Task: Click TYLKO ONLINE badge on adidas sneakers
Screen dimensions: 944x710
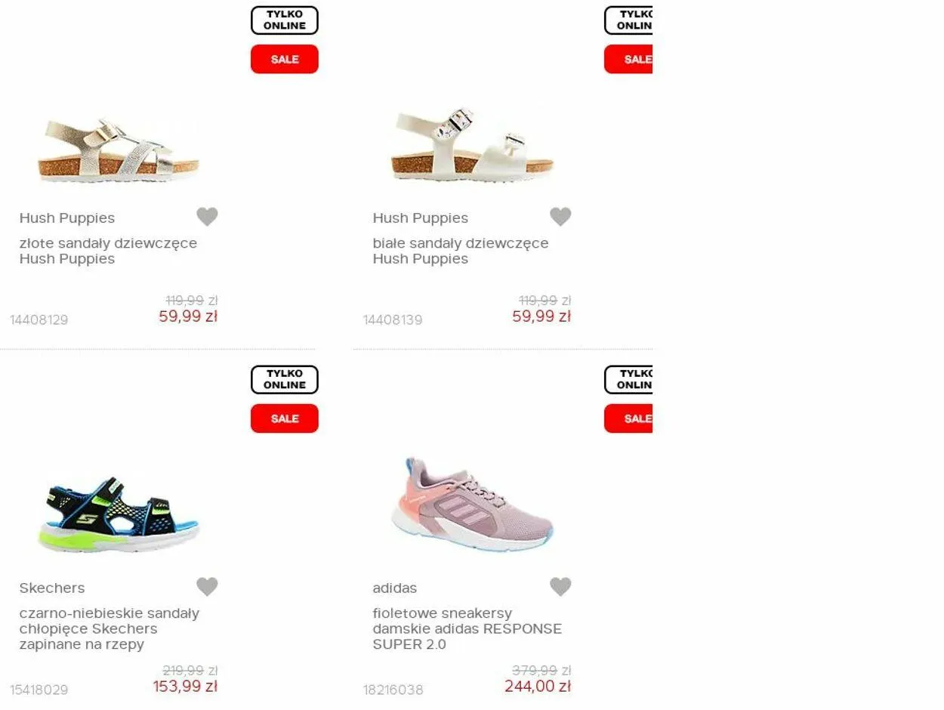Action: pos(628,380)
